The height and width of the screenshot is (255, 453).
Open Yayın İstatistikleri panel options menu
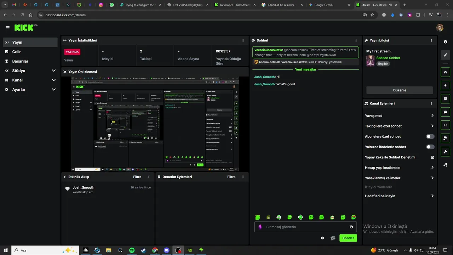[243, 40]
